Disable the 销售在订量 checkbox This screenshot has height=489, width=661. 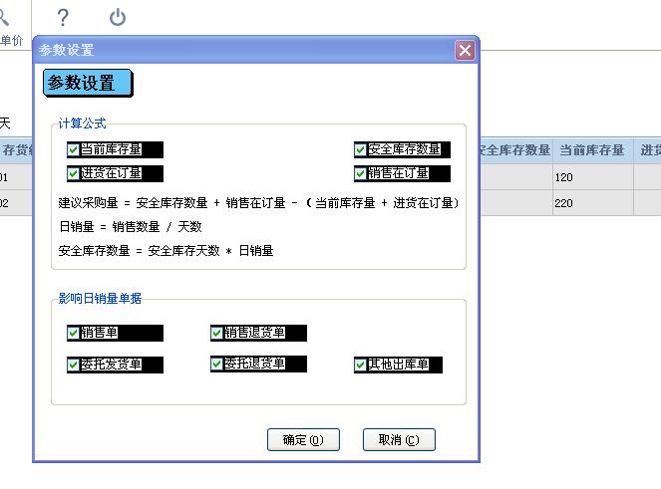361,173
